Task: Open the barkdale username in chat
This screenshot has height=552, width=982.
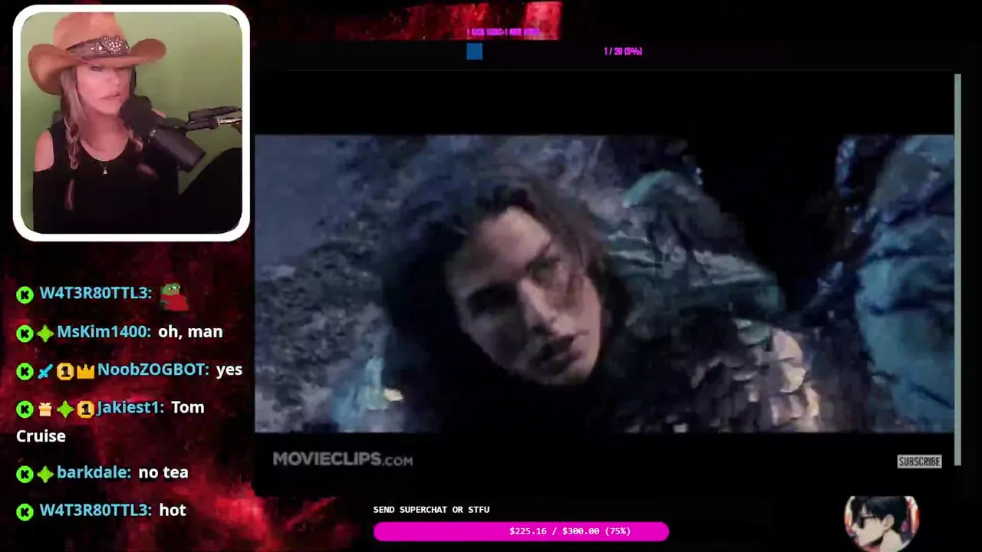Action: tap(94, 472)
